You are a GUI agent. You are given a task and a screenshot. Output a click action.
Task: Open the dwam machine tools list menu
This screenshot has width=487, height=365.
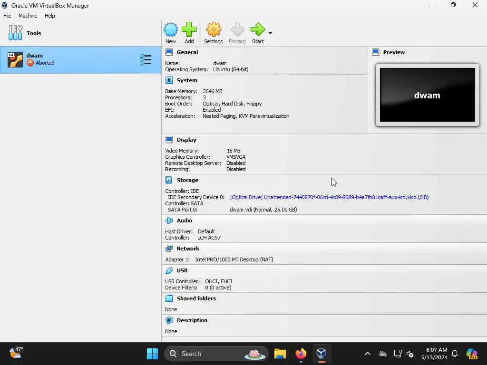point(146,59)
